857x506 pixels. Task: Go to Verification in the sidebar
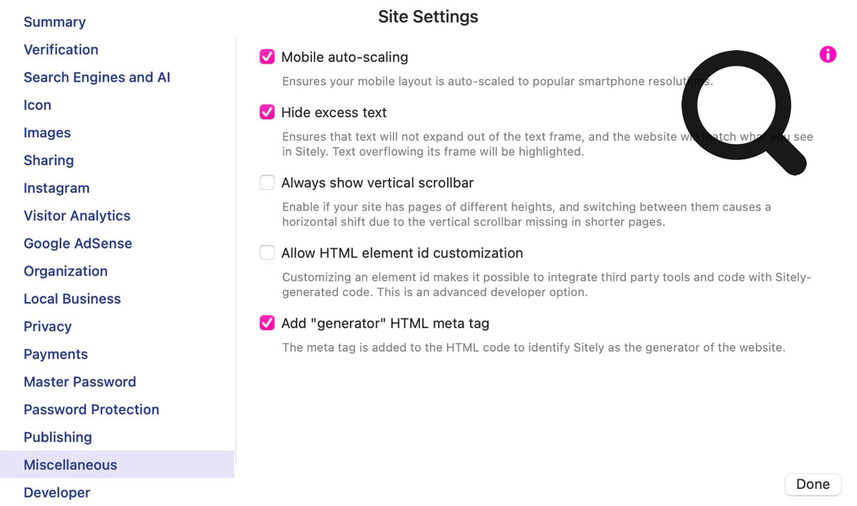[60, 49]
